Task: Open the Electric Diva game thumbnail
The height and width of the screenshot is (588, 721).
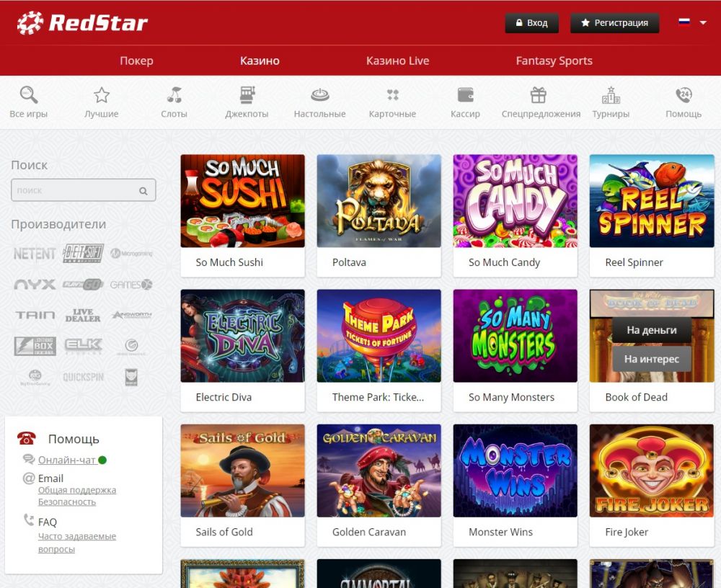Action: [243, 336]
